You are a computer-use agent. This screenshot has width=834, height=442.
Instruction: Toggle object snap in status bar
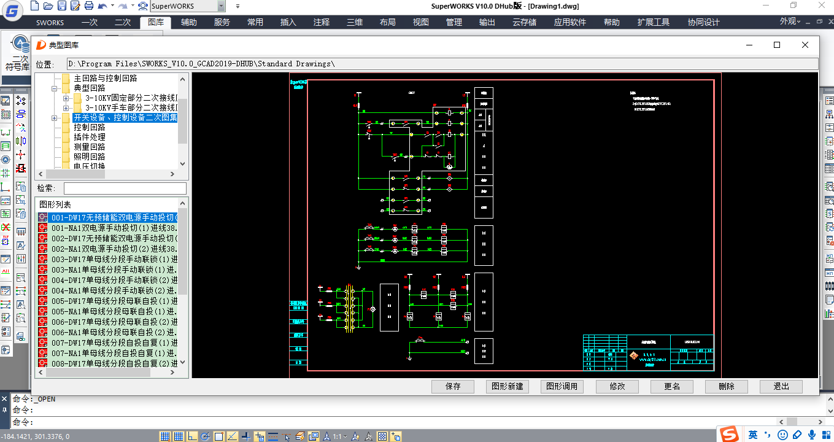(x=219, y=436)
